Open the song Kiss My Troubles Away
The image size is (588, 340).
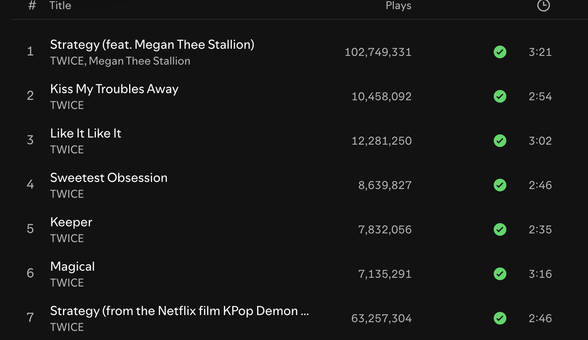point(114,89)
